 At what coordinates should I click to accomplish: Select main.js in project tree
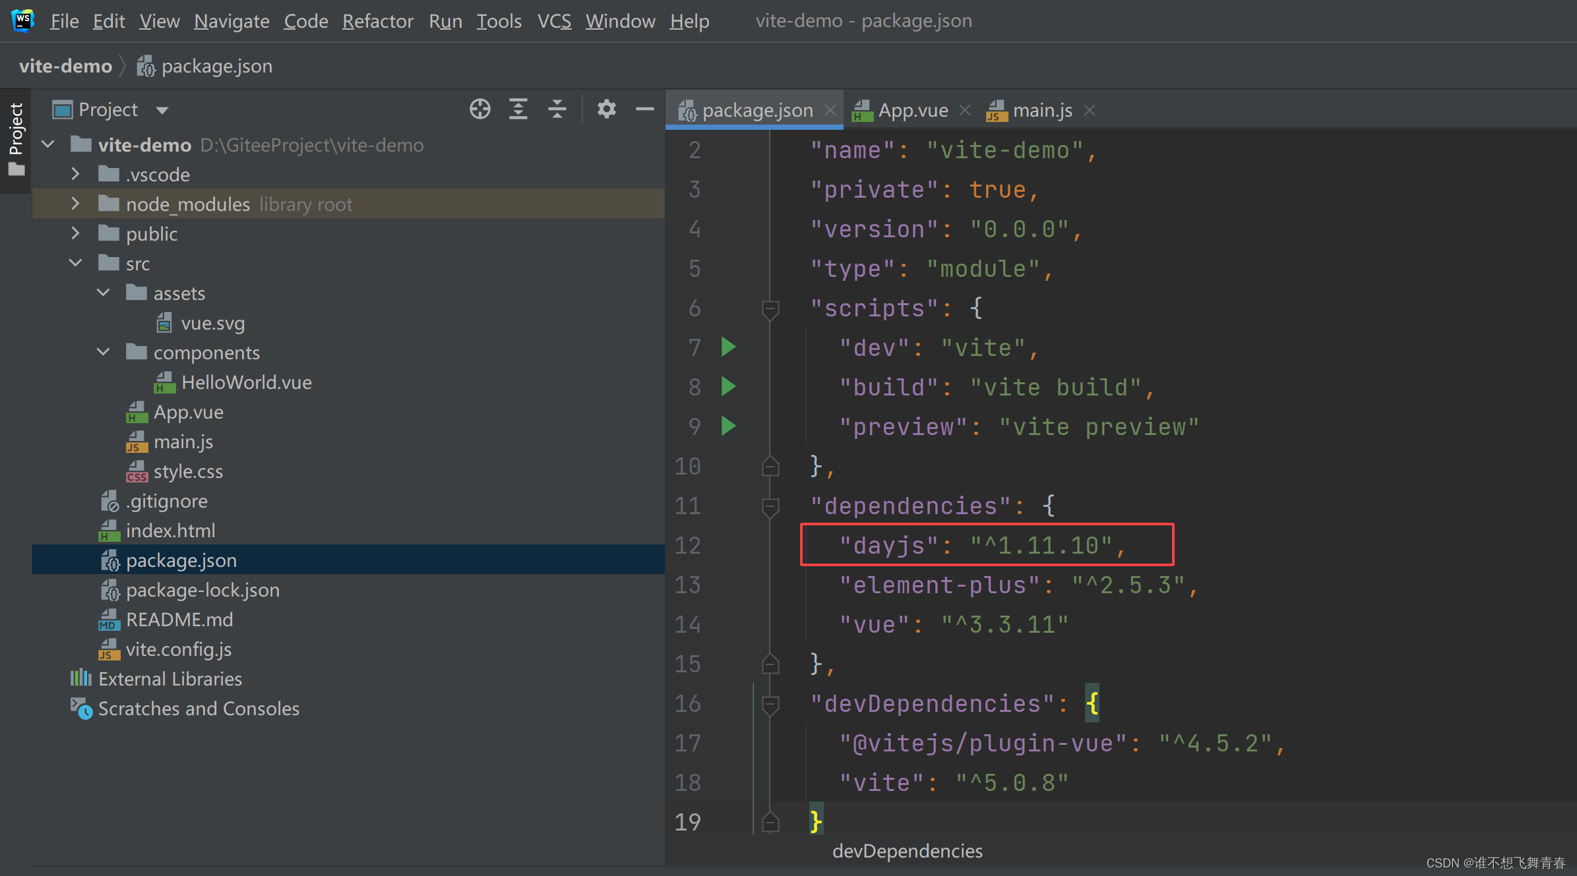click(183, 442)
